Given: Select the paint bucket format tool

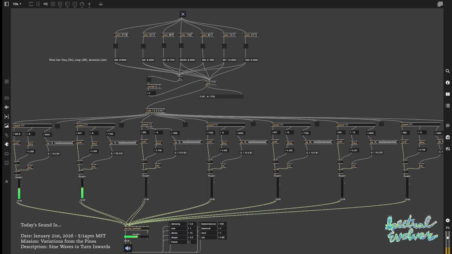Looking at the screenshot, I should coord(101,4).
